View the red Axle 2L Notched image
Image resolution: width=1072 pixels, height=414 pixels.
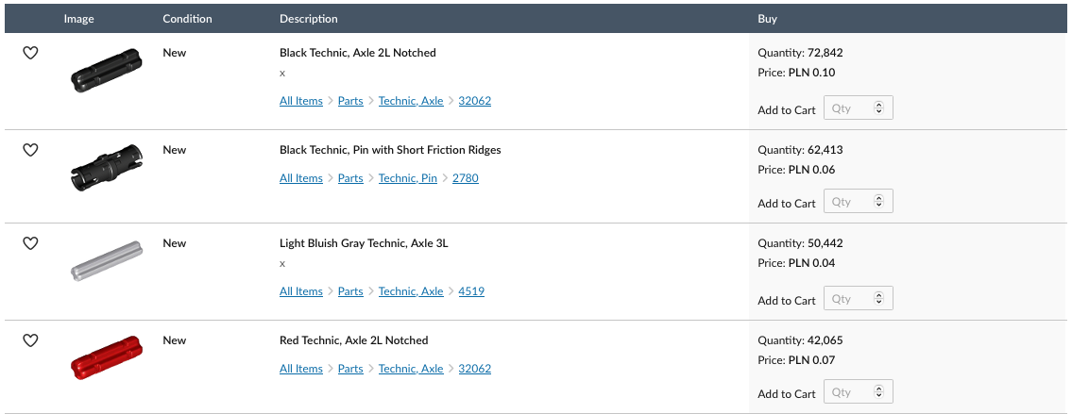106,356
